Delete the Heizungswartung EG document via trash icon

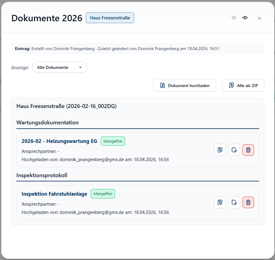(248, 150)
